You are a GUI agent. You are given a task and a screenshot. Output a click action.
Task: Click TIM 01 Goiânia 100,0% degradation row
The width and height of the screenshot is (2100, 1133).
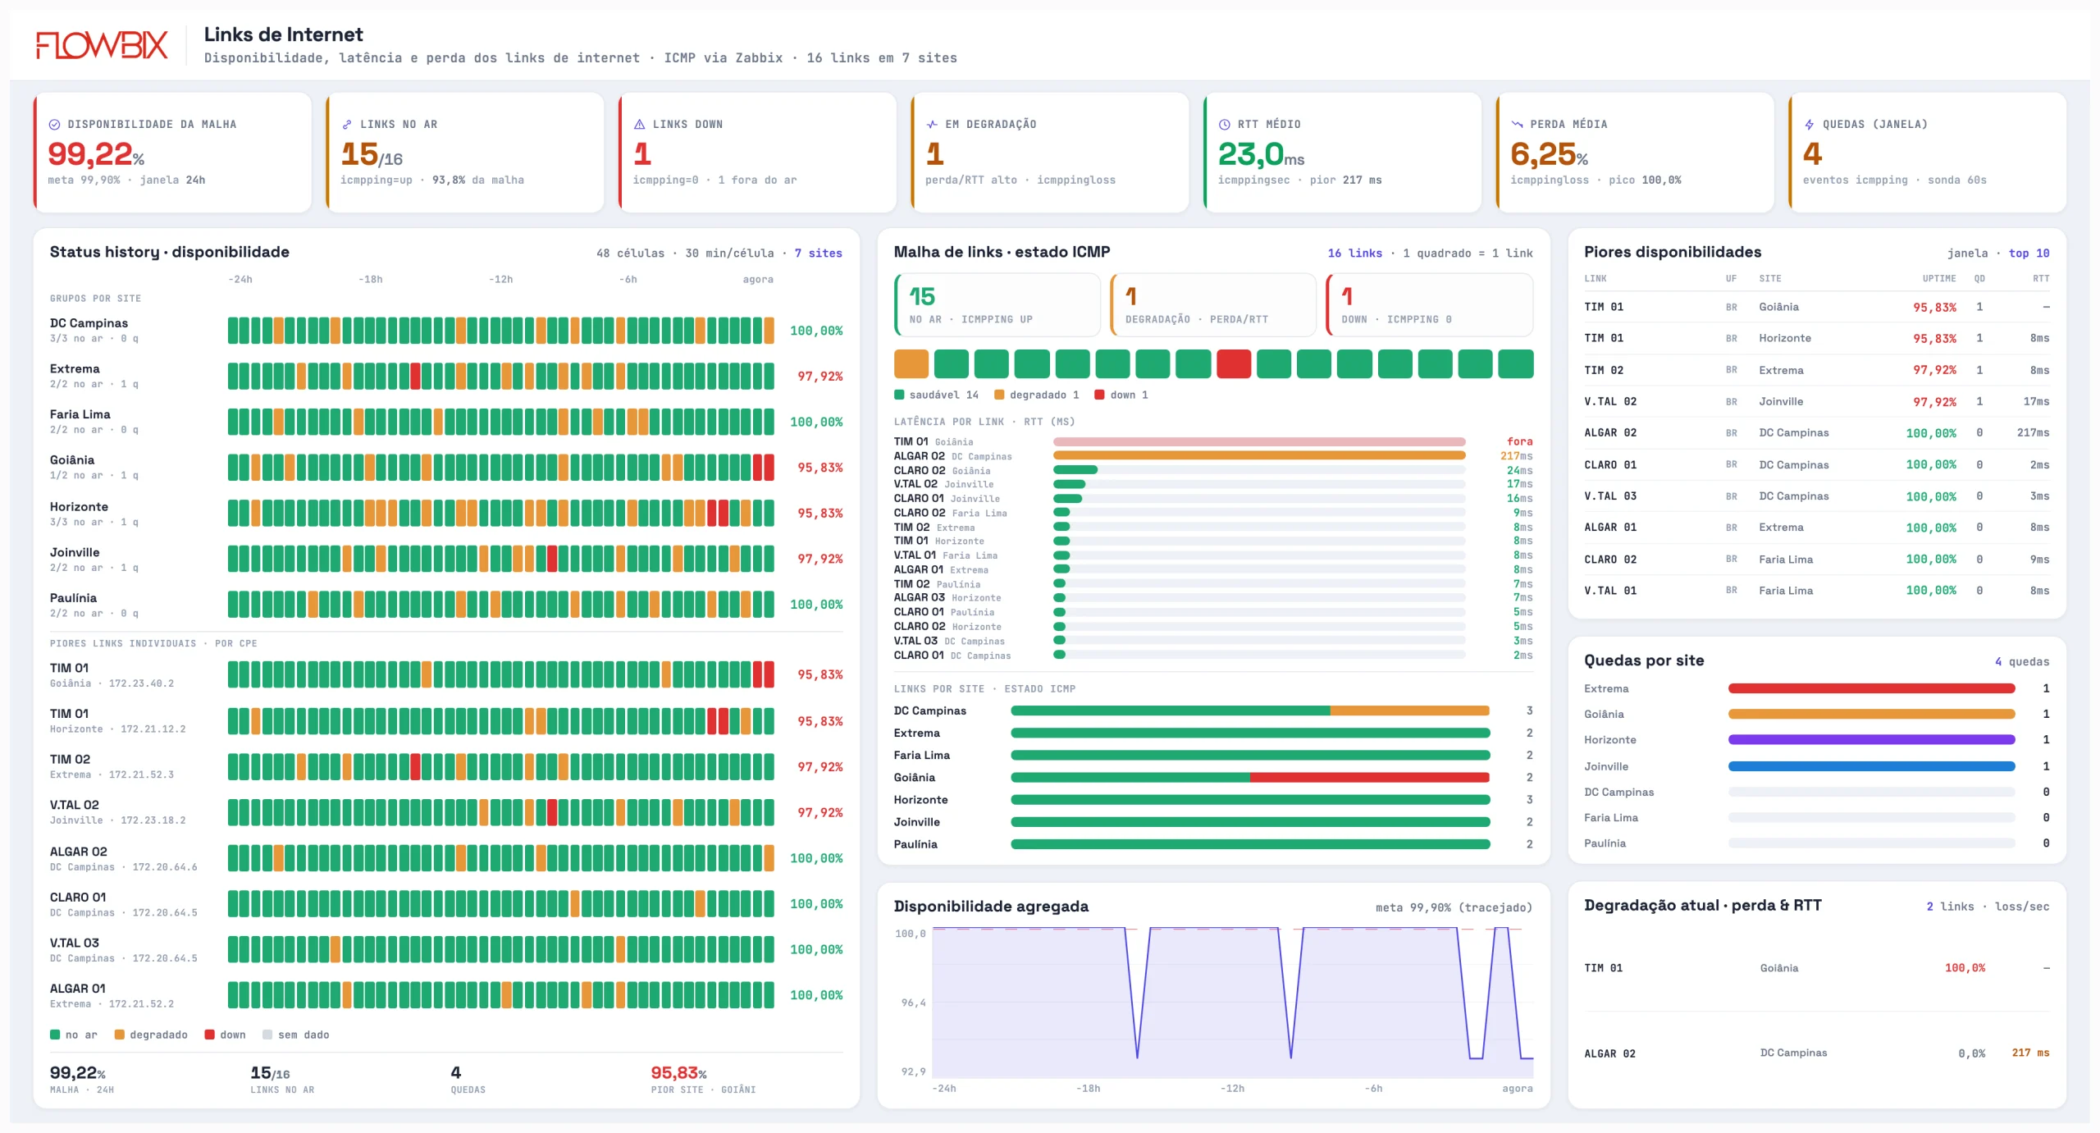click(x=1816, y=968)
